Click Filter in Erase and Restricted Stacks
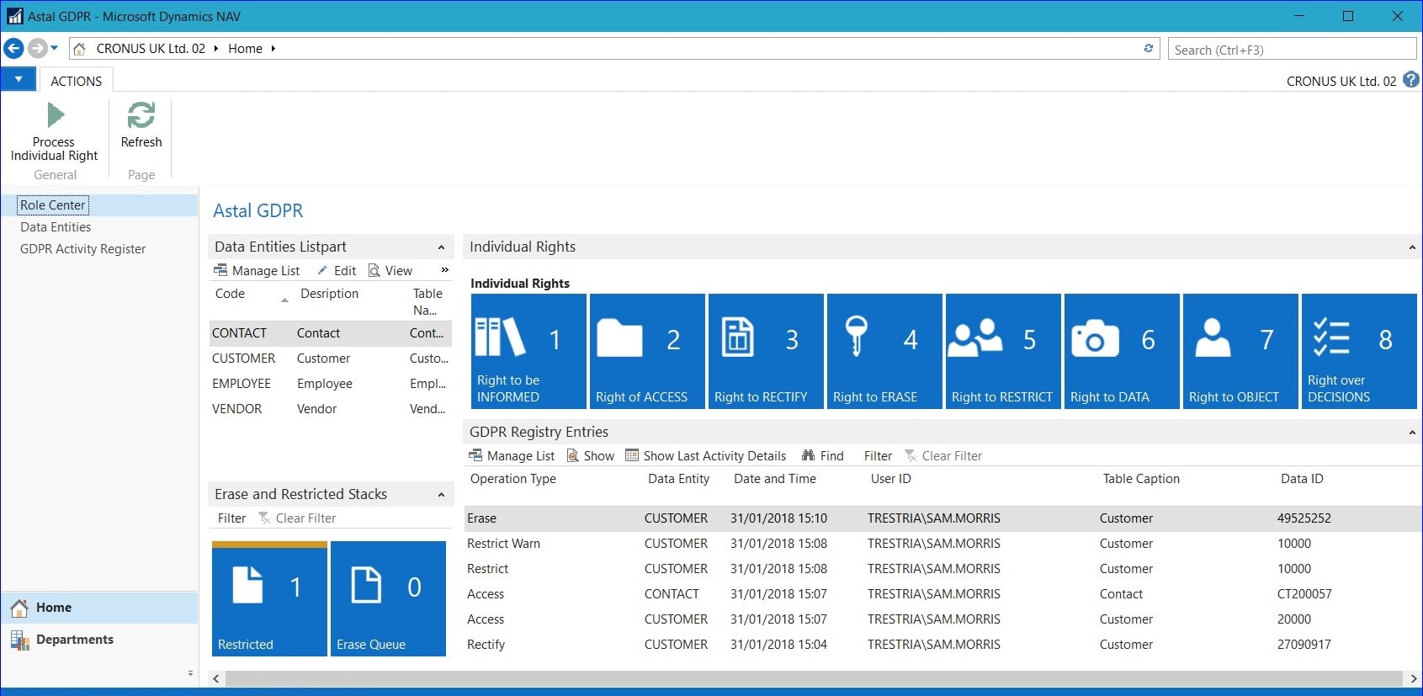The image size is (1423, 696). coord(231,518)
